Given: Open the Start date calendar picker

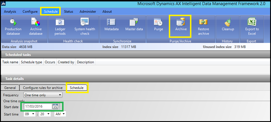Looking at the screenshot, I should click(55, 106).
